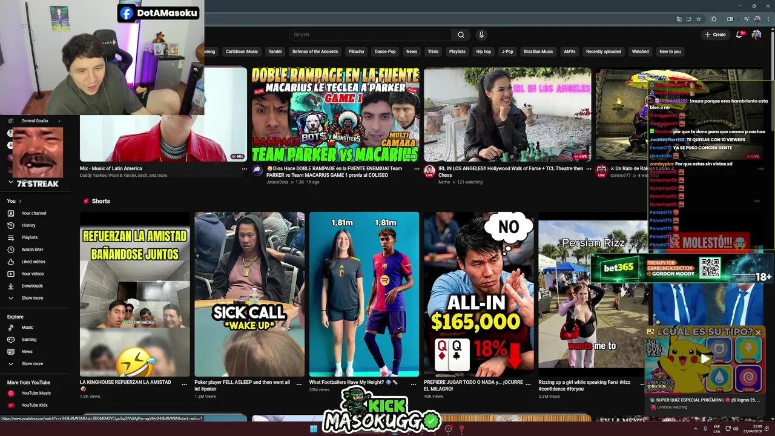This screenshot has width=775, height=436.
Task: Select the Dance-Pop filter chip
Action: coord(385,51)
